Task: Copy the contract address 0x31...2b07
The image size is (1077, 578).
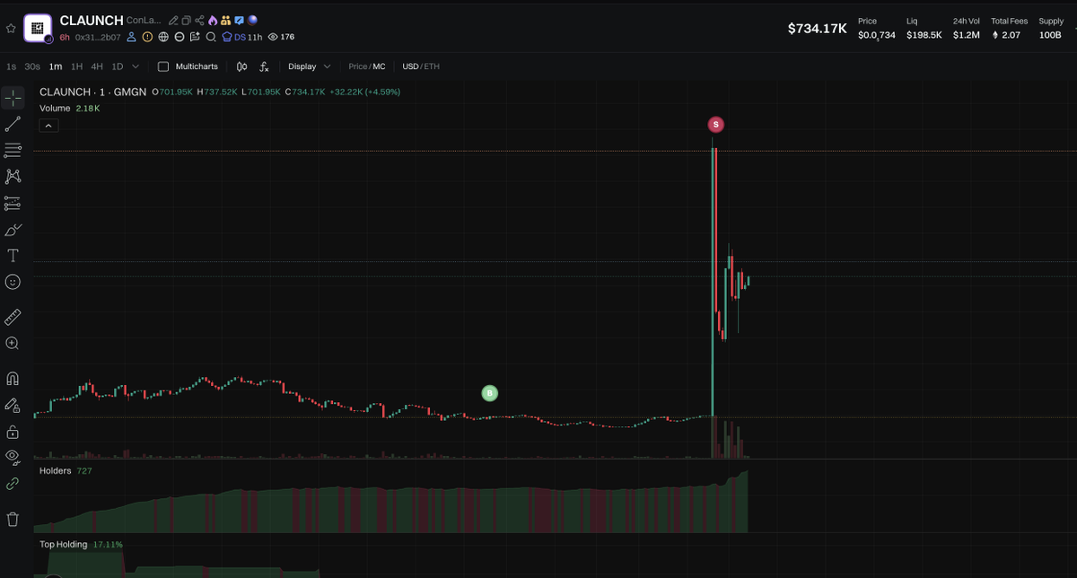Action: pyautogui.click(x=98, y=37)
